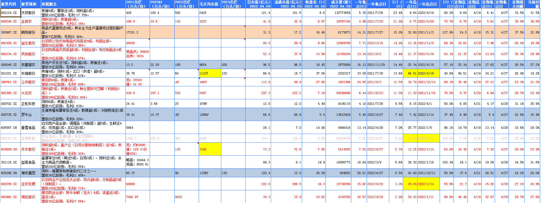Select stock code cell 002124.SZ
The height and width of the screenshot is (203, 541).
pyautogui.click(x=10, y=13)
